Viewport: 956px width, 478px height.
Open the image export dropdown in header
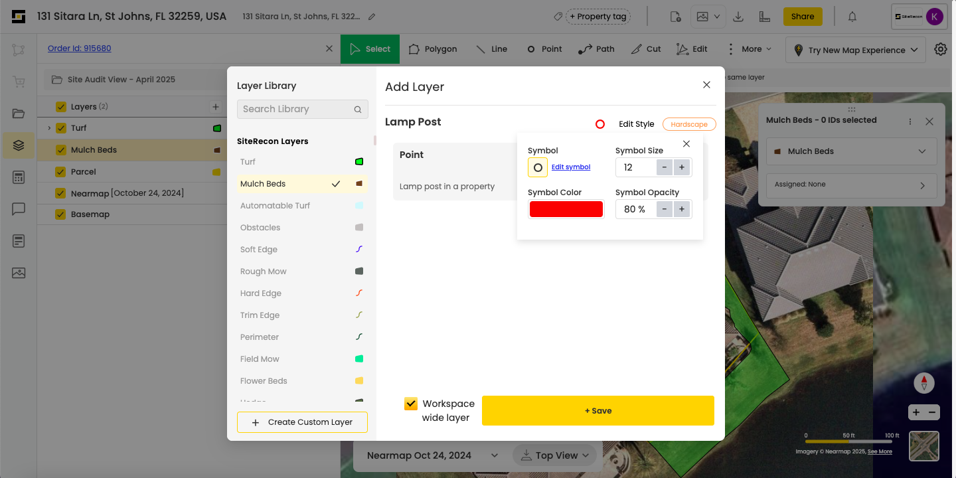point(708,17)
